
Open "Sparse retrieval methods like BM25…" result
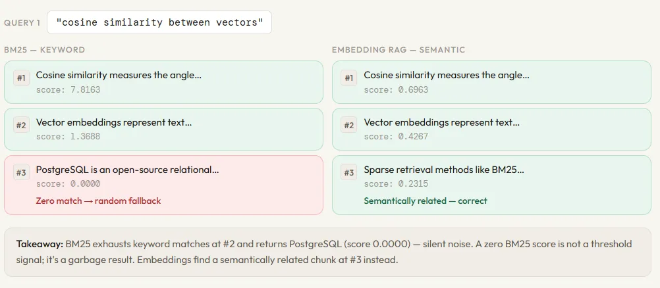tap(444, 170)
